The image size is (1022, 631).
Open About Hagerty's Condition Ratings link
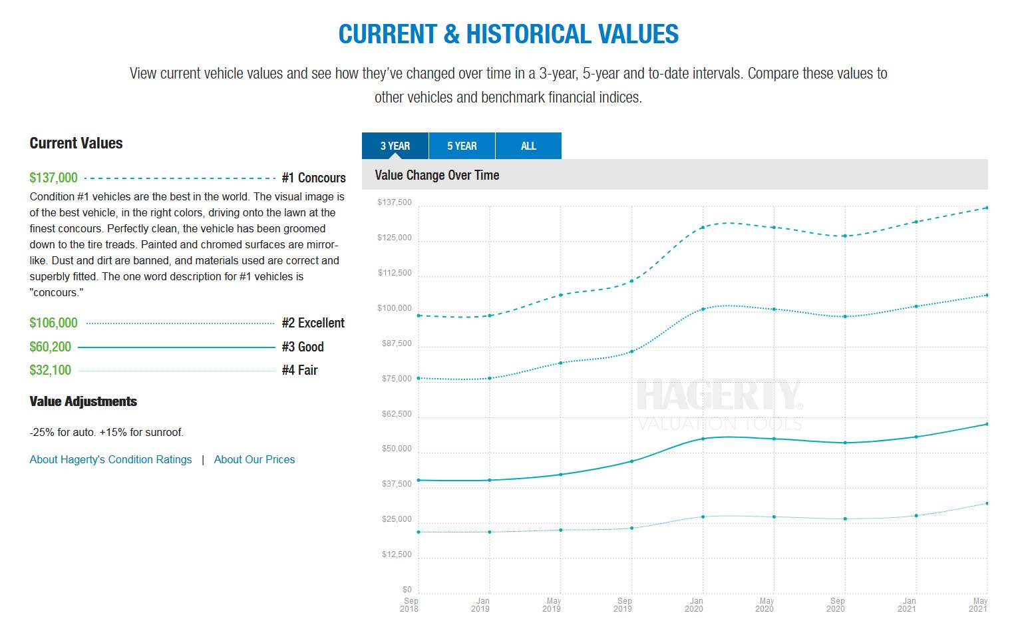click(110, 459)
